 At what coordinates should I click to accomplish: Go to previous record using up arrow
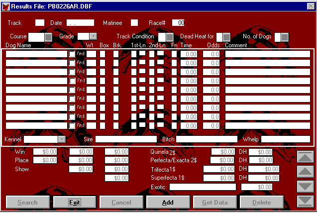point(305,172)
